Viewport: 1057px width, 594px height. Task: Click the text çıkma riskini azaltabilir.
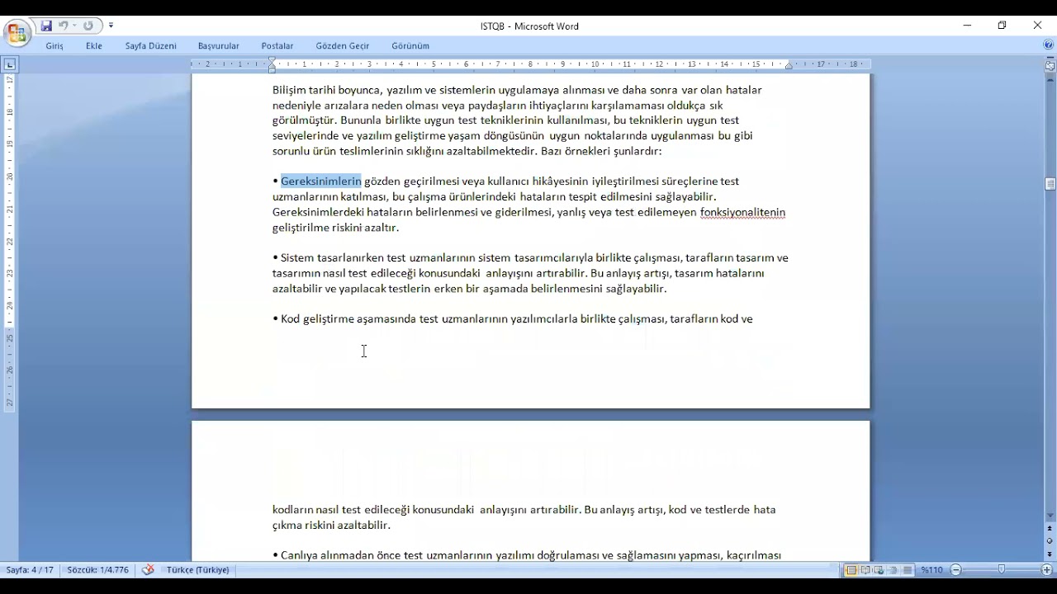(x=331, y=526)
